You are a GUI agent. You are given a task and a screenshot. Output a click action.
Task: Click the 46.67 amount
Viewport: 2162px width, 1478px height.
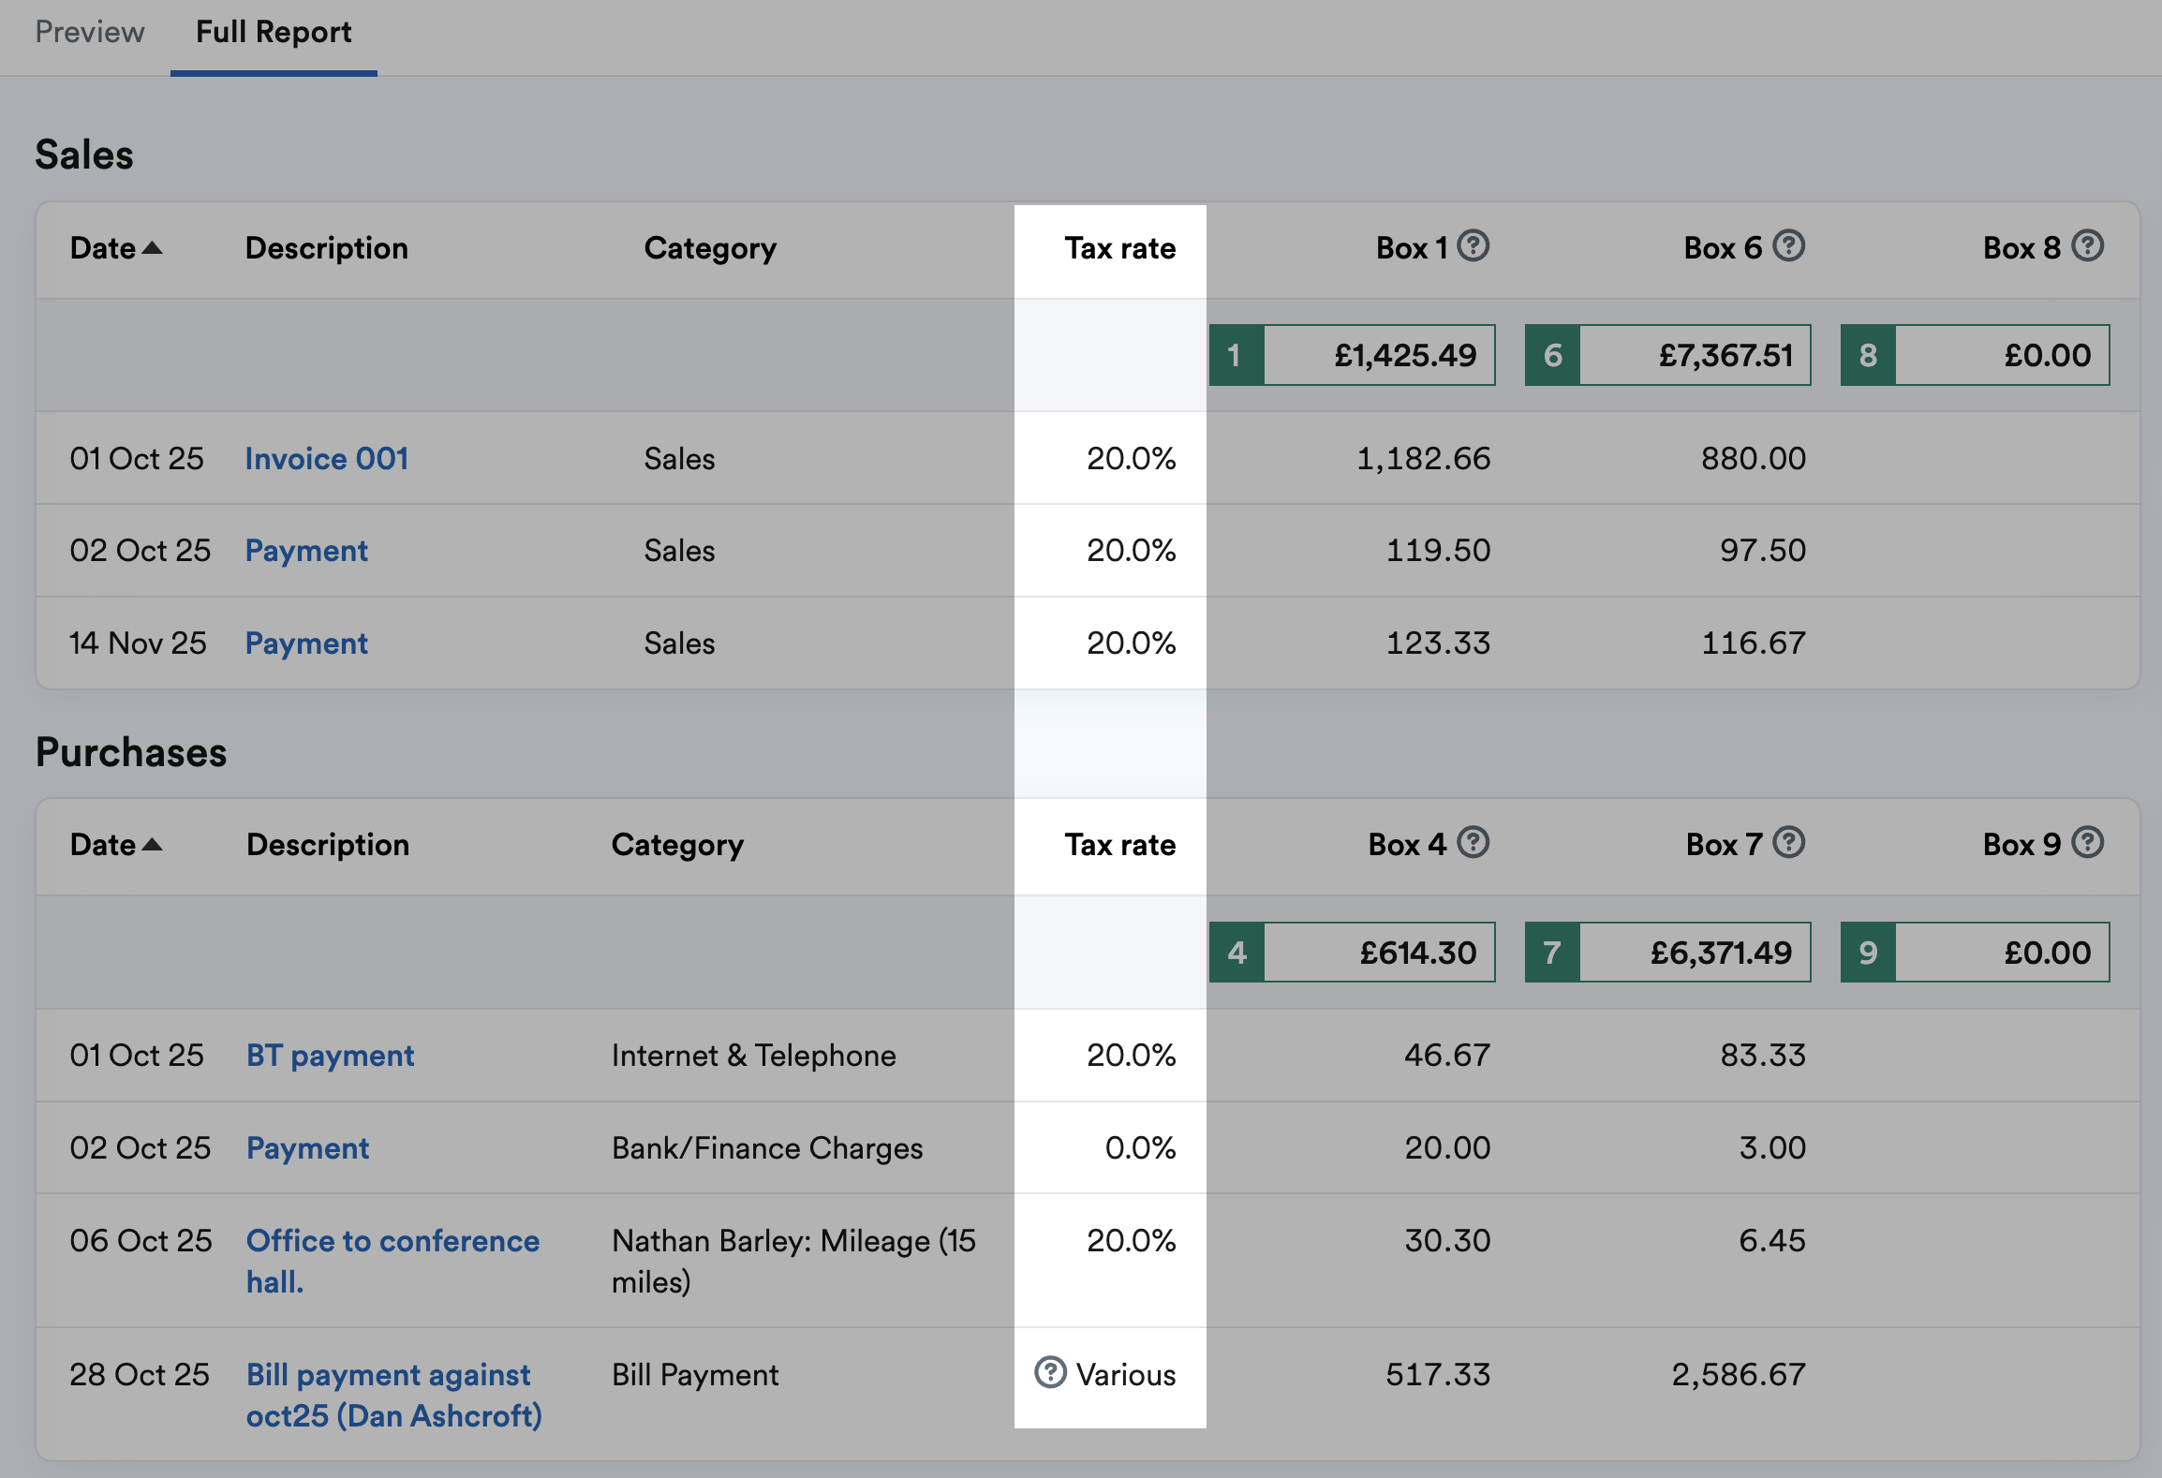pos(1447,1055)
